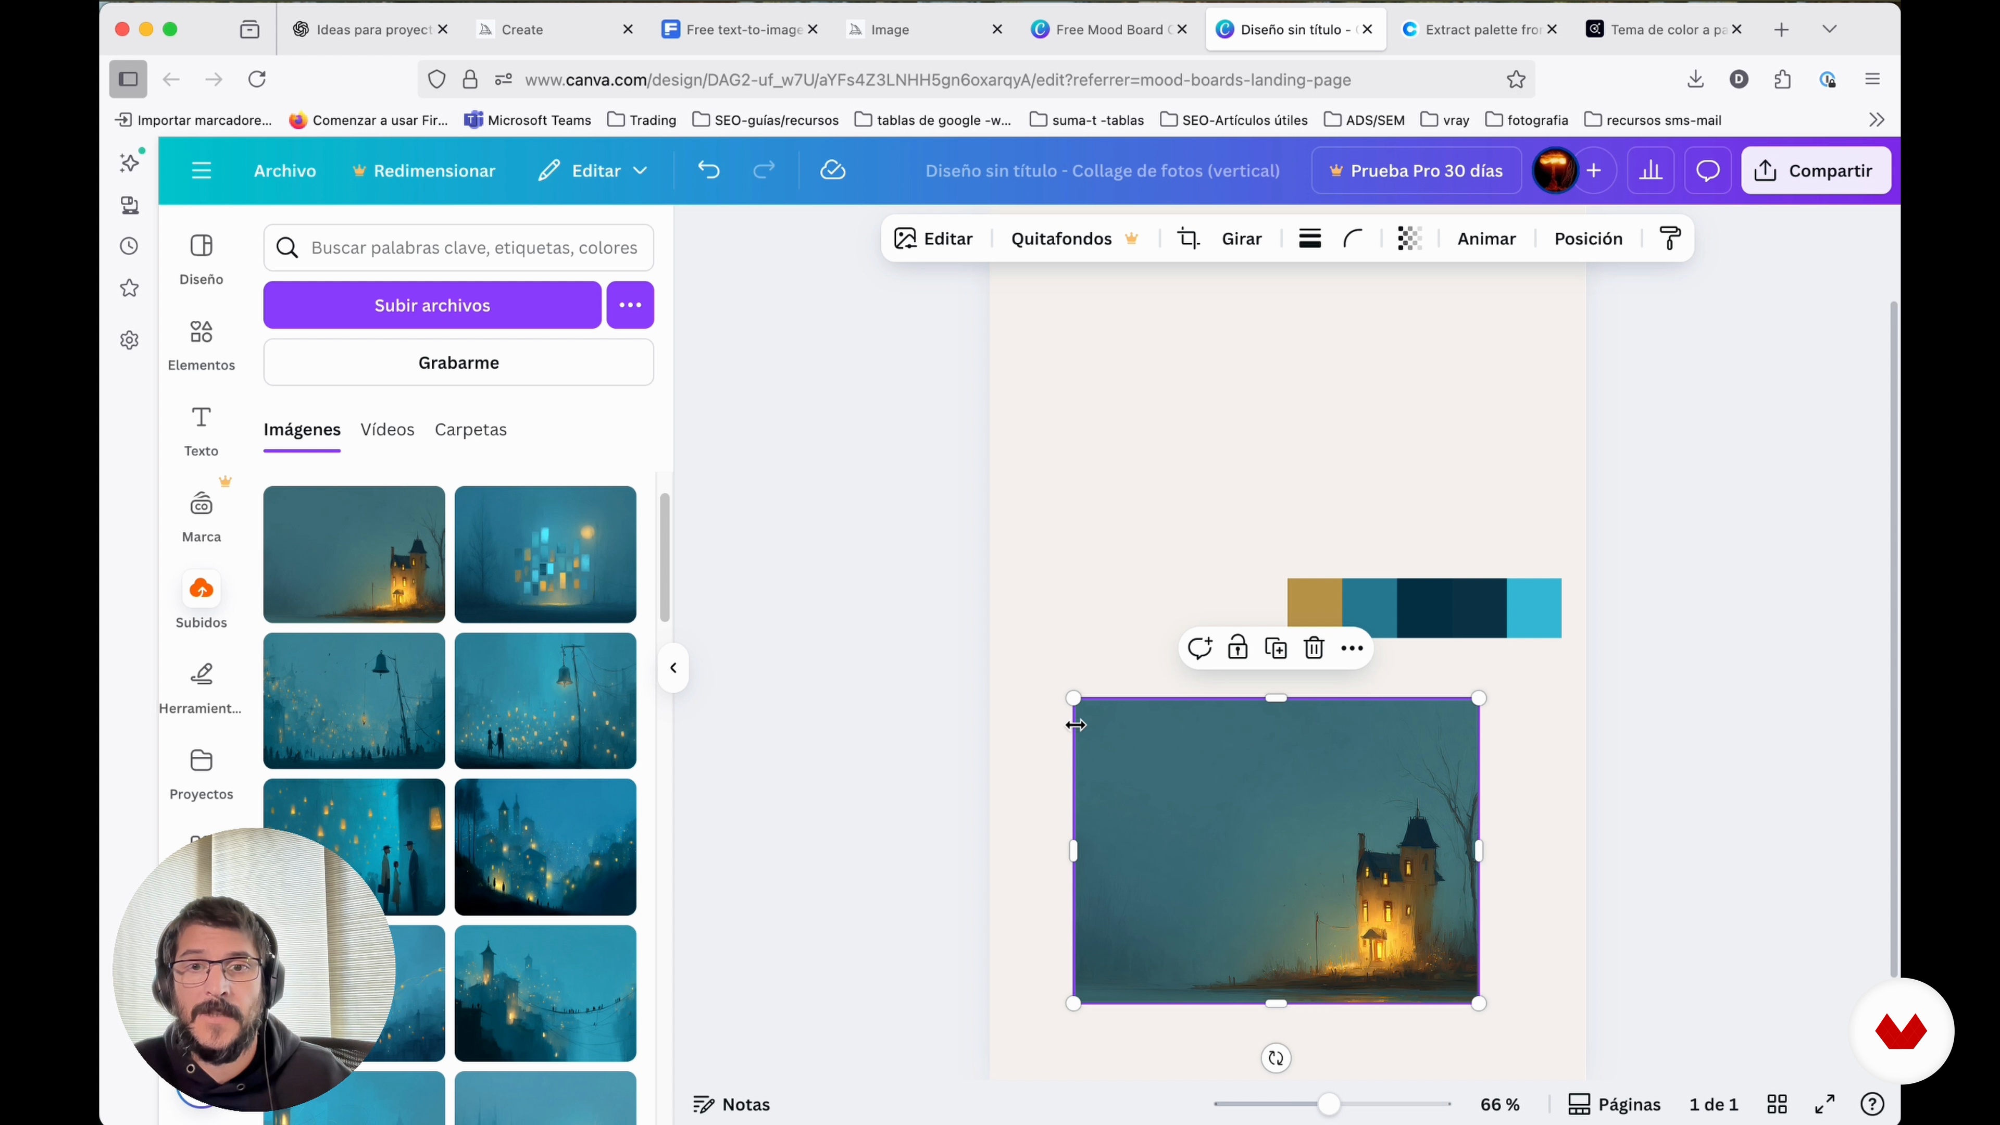Switch to the Free Mood Board tab
This screenshot has width=2000, height=1125.
point(1109,30)
